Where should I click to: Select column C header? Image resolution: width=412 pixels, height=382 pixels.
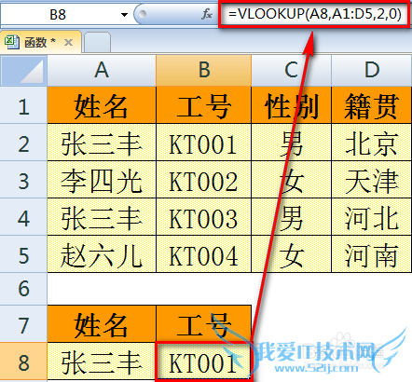pyautogui.click(x=291, y=70)
